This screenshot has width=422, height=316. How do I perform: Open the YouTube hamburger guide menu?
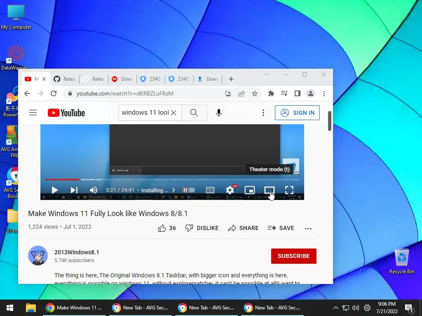point(33,113)
